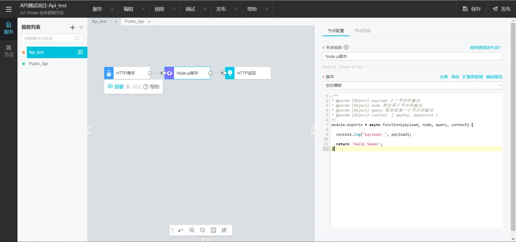Viewport: 516px width, 242px height.
Task: Switch to Api_test editor tab
Action: [x=99, y=21]
